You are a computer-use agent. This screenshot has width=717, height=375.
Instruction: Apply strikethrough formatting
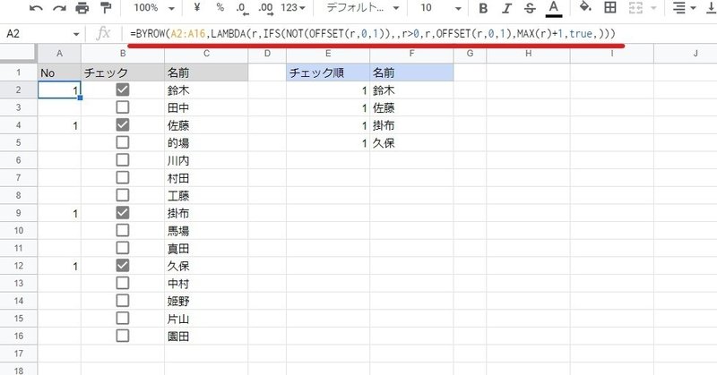coord(530,8)
